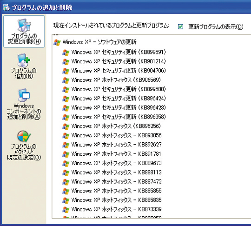Select ホットフィックス - KB873339 entry
251x226 pixels.
pyautogui.click(x=116, y=209)
